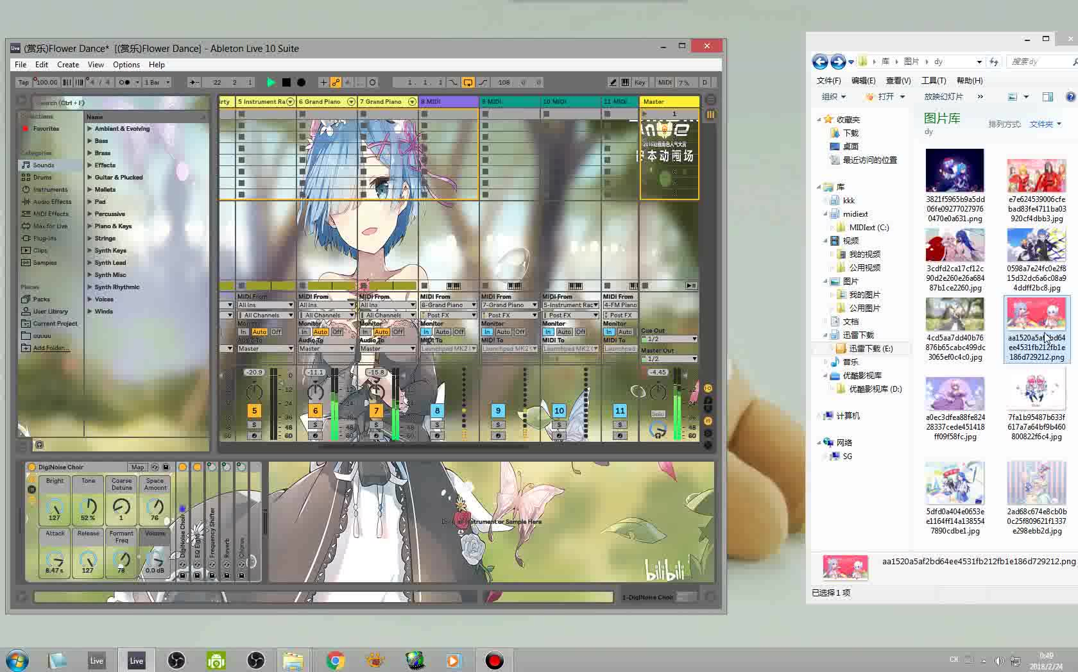This screenshot has height=672, width=1078.
Task: Click the MIDI Arrangement Overdub plus button
Action: [323, 82]
